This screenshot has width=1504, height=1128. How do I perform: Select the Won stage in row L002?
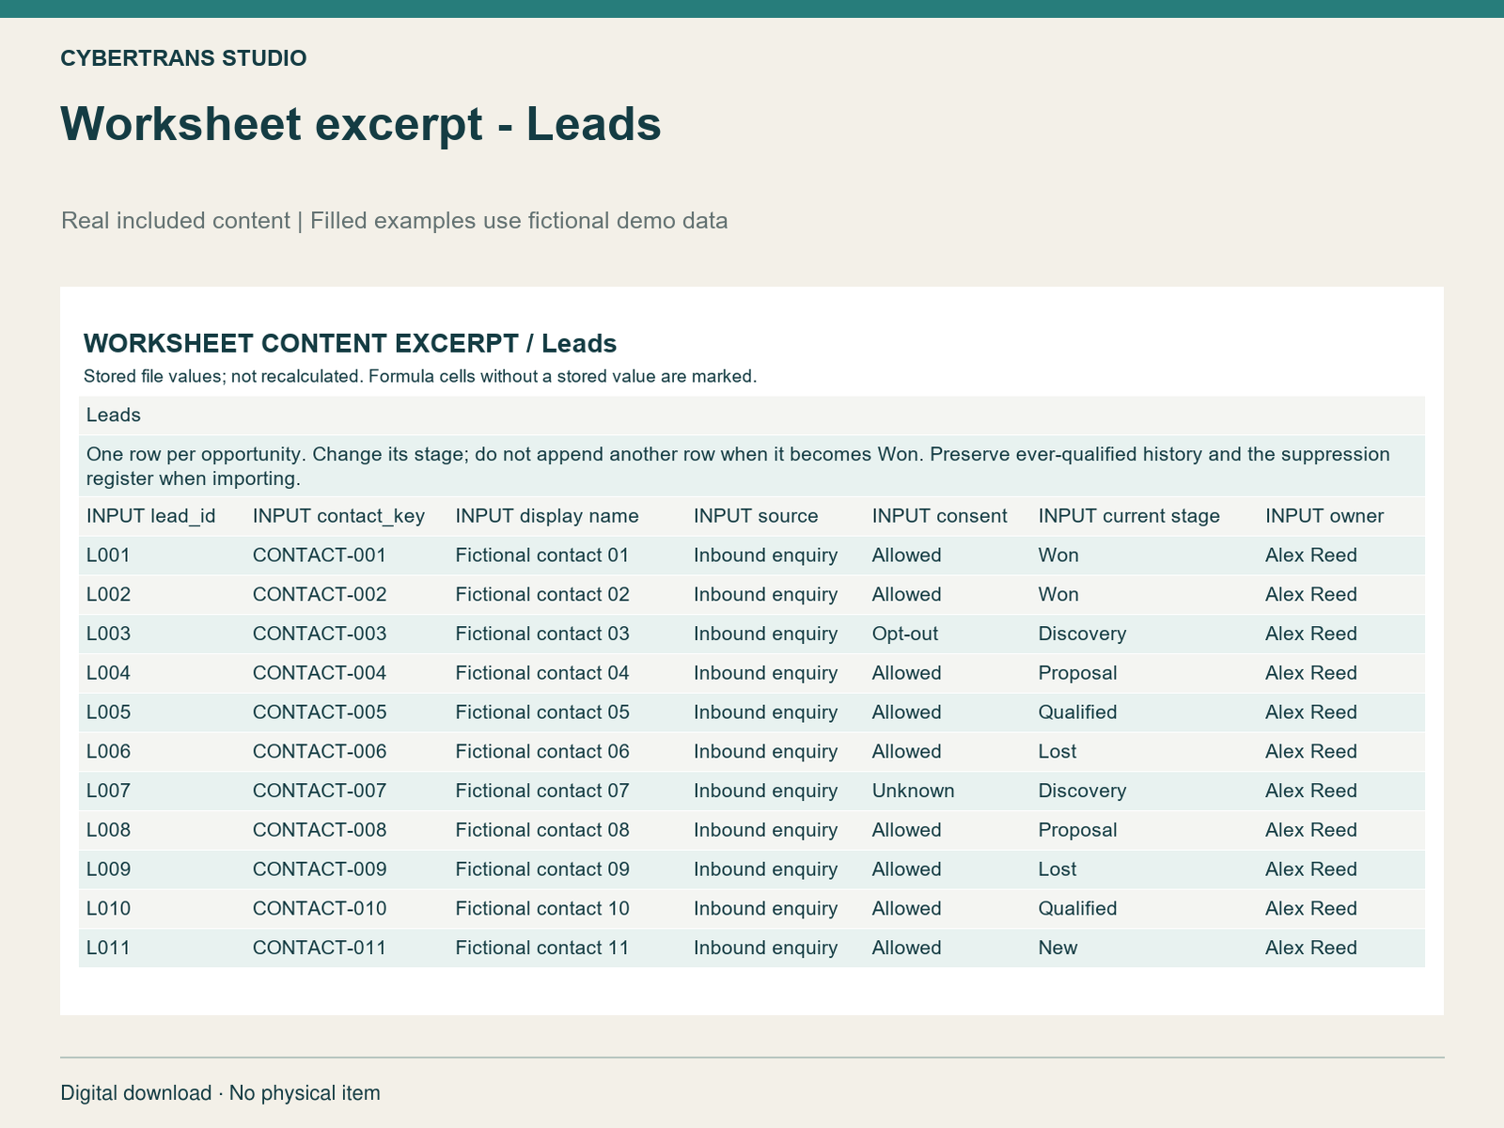(1058, 595)
